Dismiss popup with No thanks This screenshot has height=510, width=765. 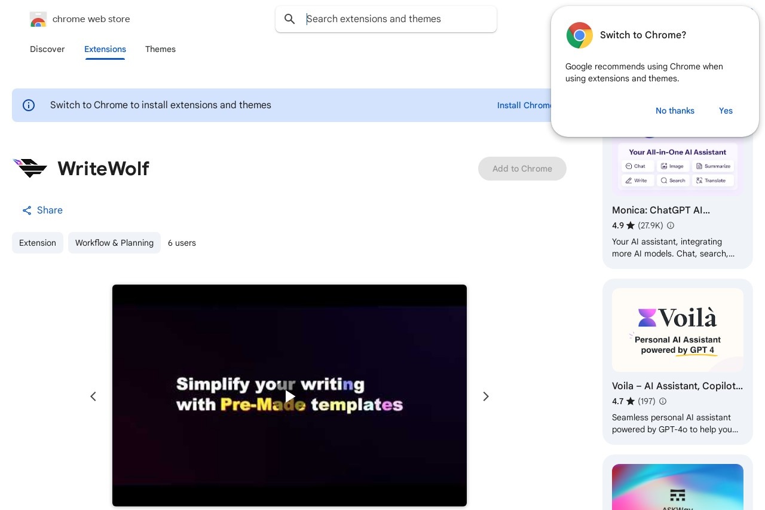tap(675, 111)
